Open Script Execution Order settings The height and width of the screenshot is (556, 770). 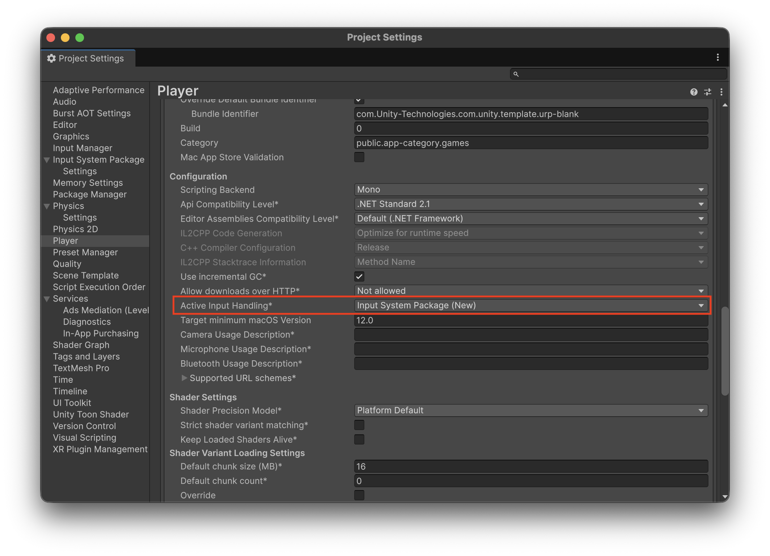pos(99,287)
